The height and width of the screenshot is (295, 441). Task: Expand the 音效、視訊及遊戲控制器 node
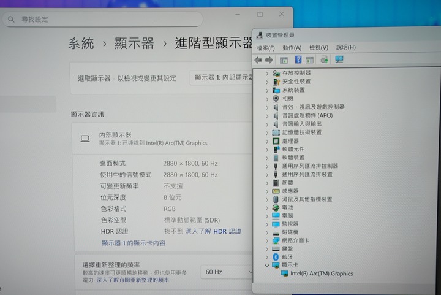coord(267,107)
